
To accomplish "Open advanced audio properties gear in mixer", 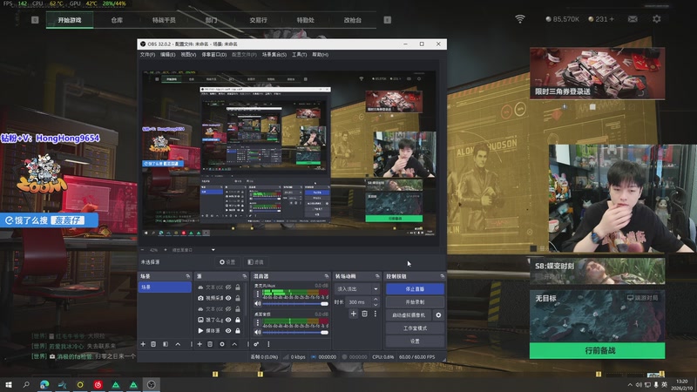I will [257, 344].
